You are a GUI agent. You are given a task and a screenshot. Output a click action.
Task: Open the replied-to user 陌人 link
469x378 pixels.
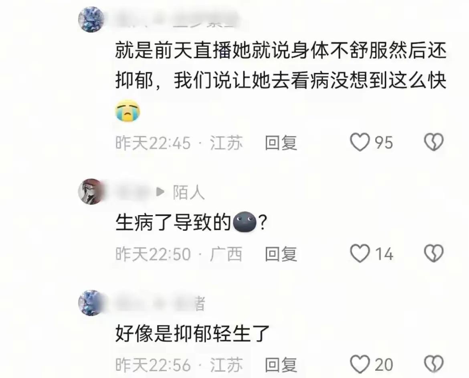pos(189,192)
